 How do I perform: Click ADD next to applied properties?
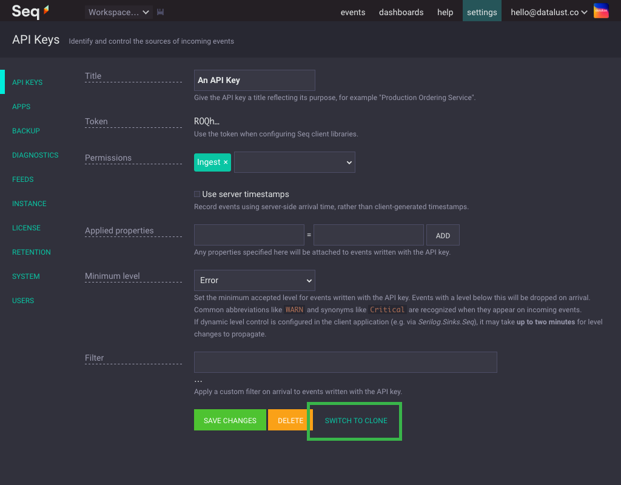(x=443, y=235)
